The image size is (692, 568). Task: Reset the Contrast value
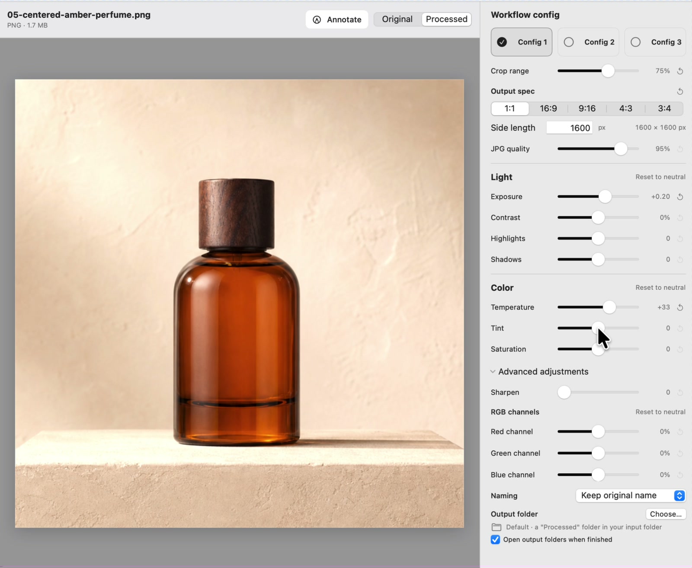(680, 217)
